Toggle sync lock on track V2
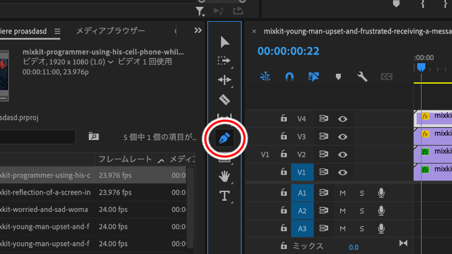 click(323, 154)
